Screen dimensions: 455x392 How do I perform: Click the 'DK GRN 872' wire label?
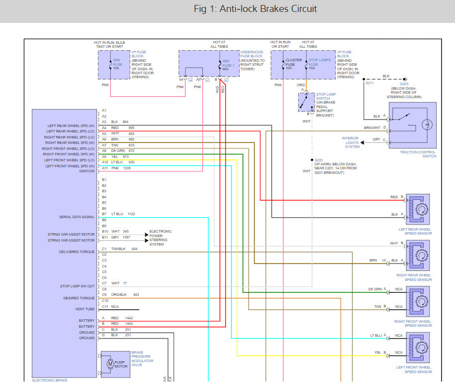coord(123,151)
